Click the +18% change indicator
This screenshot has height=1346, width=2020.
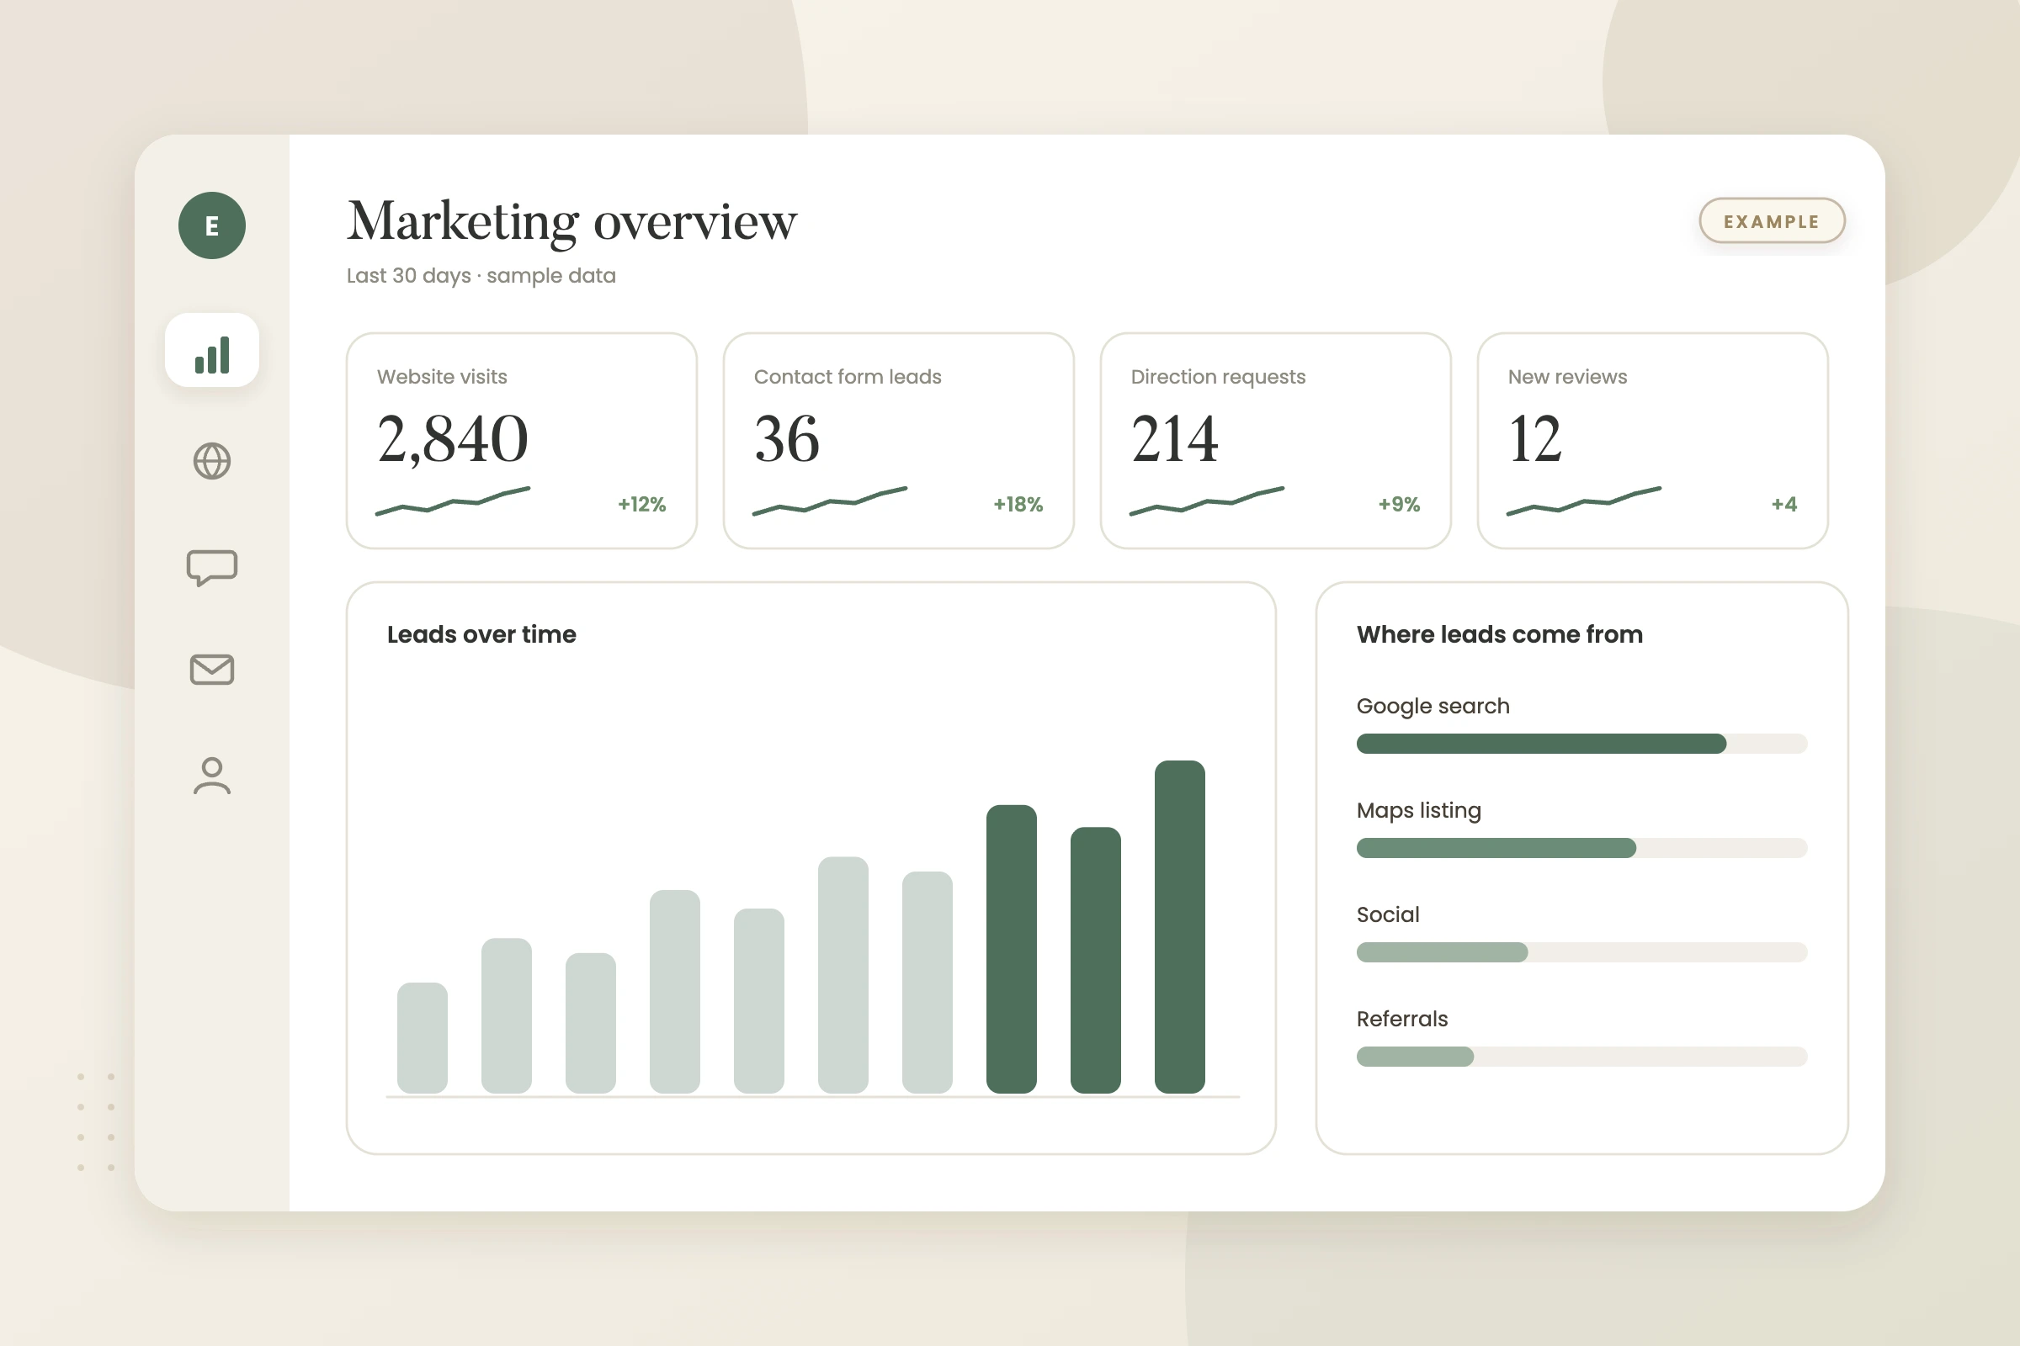coord(1018,504)
